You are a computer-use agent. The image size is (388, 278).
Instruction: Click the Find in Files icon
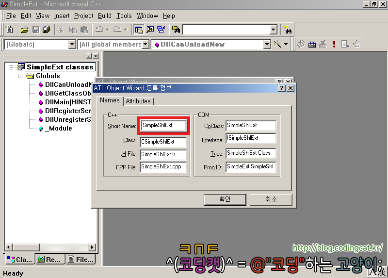(176, 30)
